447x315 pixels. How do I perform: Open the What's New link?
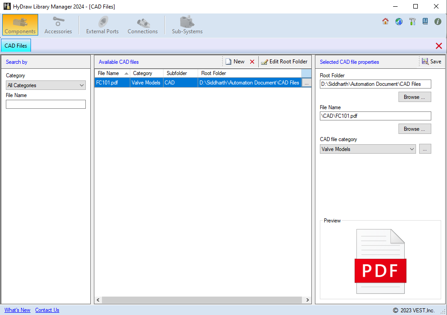click(18, 310)
